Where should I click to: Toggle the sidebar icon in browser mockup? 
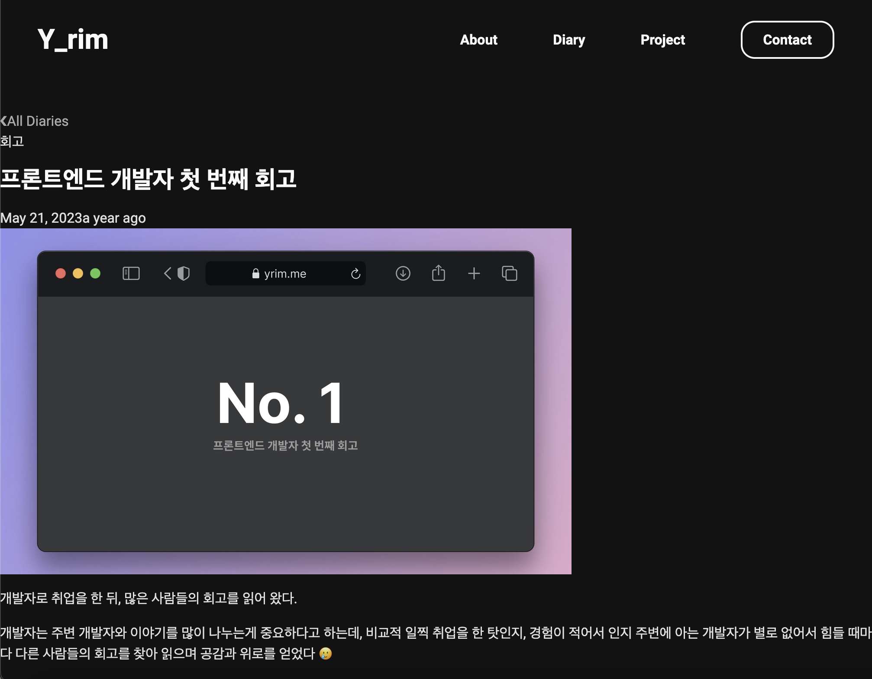[131, 273]
